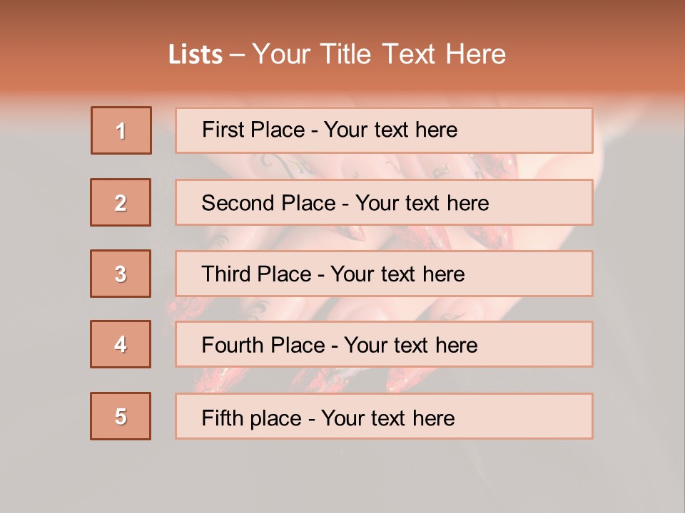
Task: Click the number 5 square
Action: [x=121, y=416]
